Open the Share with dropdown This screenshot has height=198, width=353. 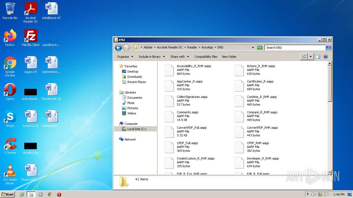pos(180,57)
